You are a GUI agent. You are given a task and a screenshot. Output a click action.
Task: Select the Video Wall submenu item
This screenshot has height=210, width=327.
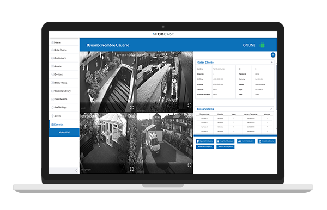click(x=64, y=132)
